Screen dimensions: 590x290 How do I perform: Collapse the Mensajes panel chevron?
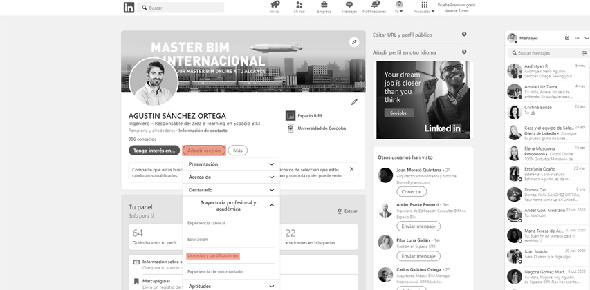pos(587,38)
